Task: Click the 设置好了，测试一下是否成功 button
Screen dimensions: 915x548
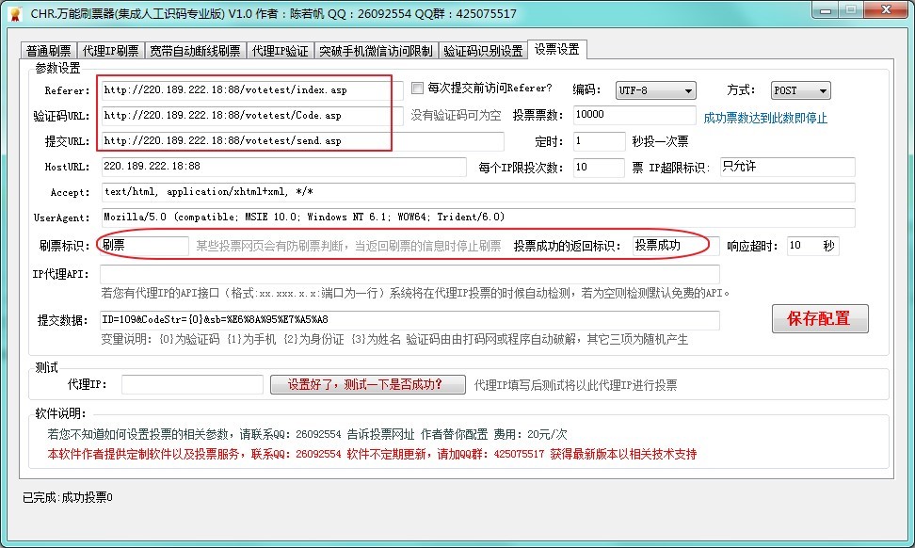Action: coord(368,384)
